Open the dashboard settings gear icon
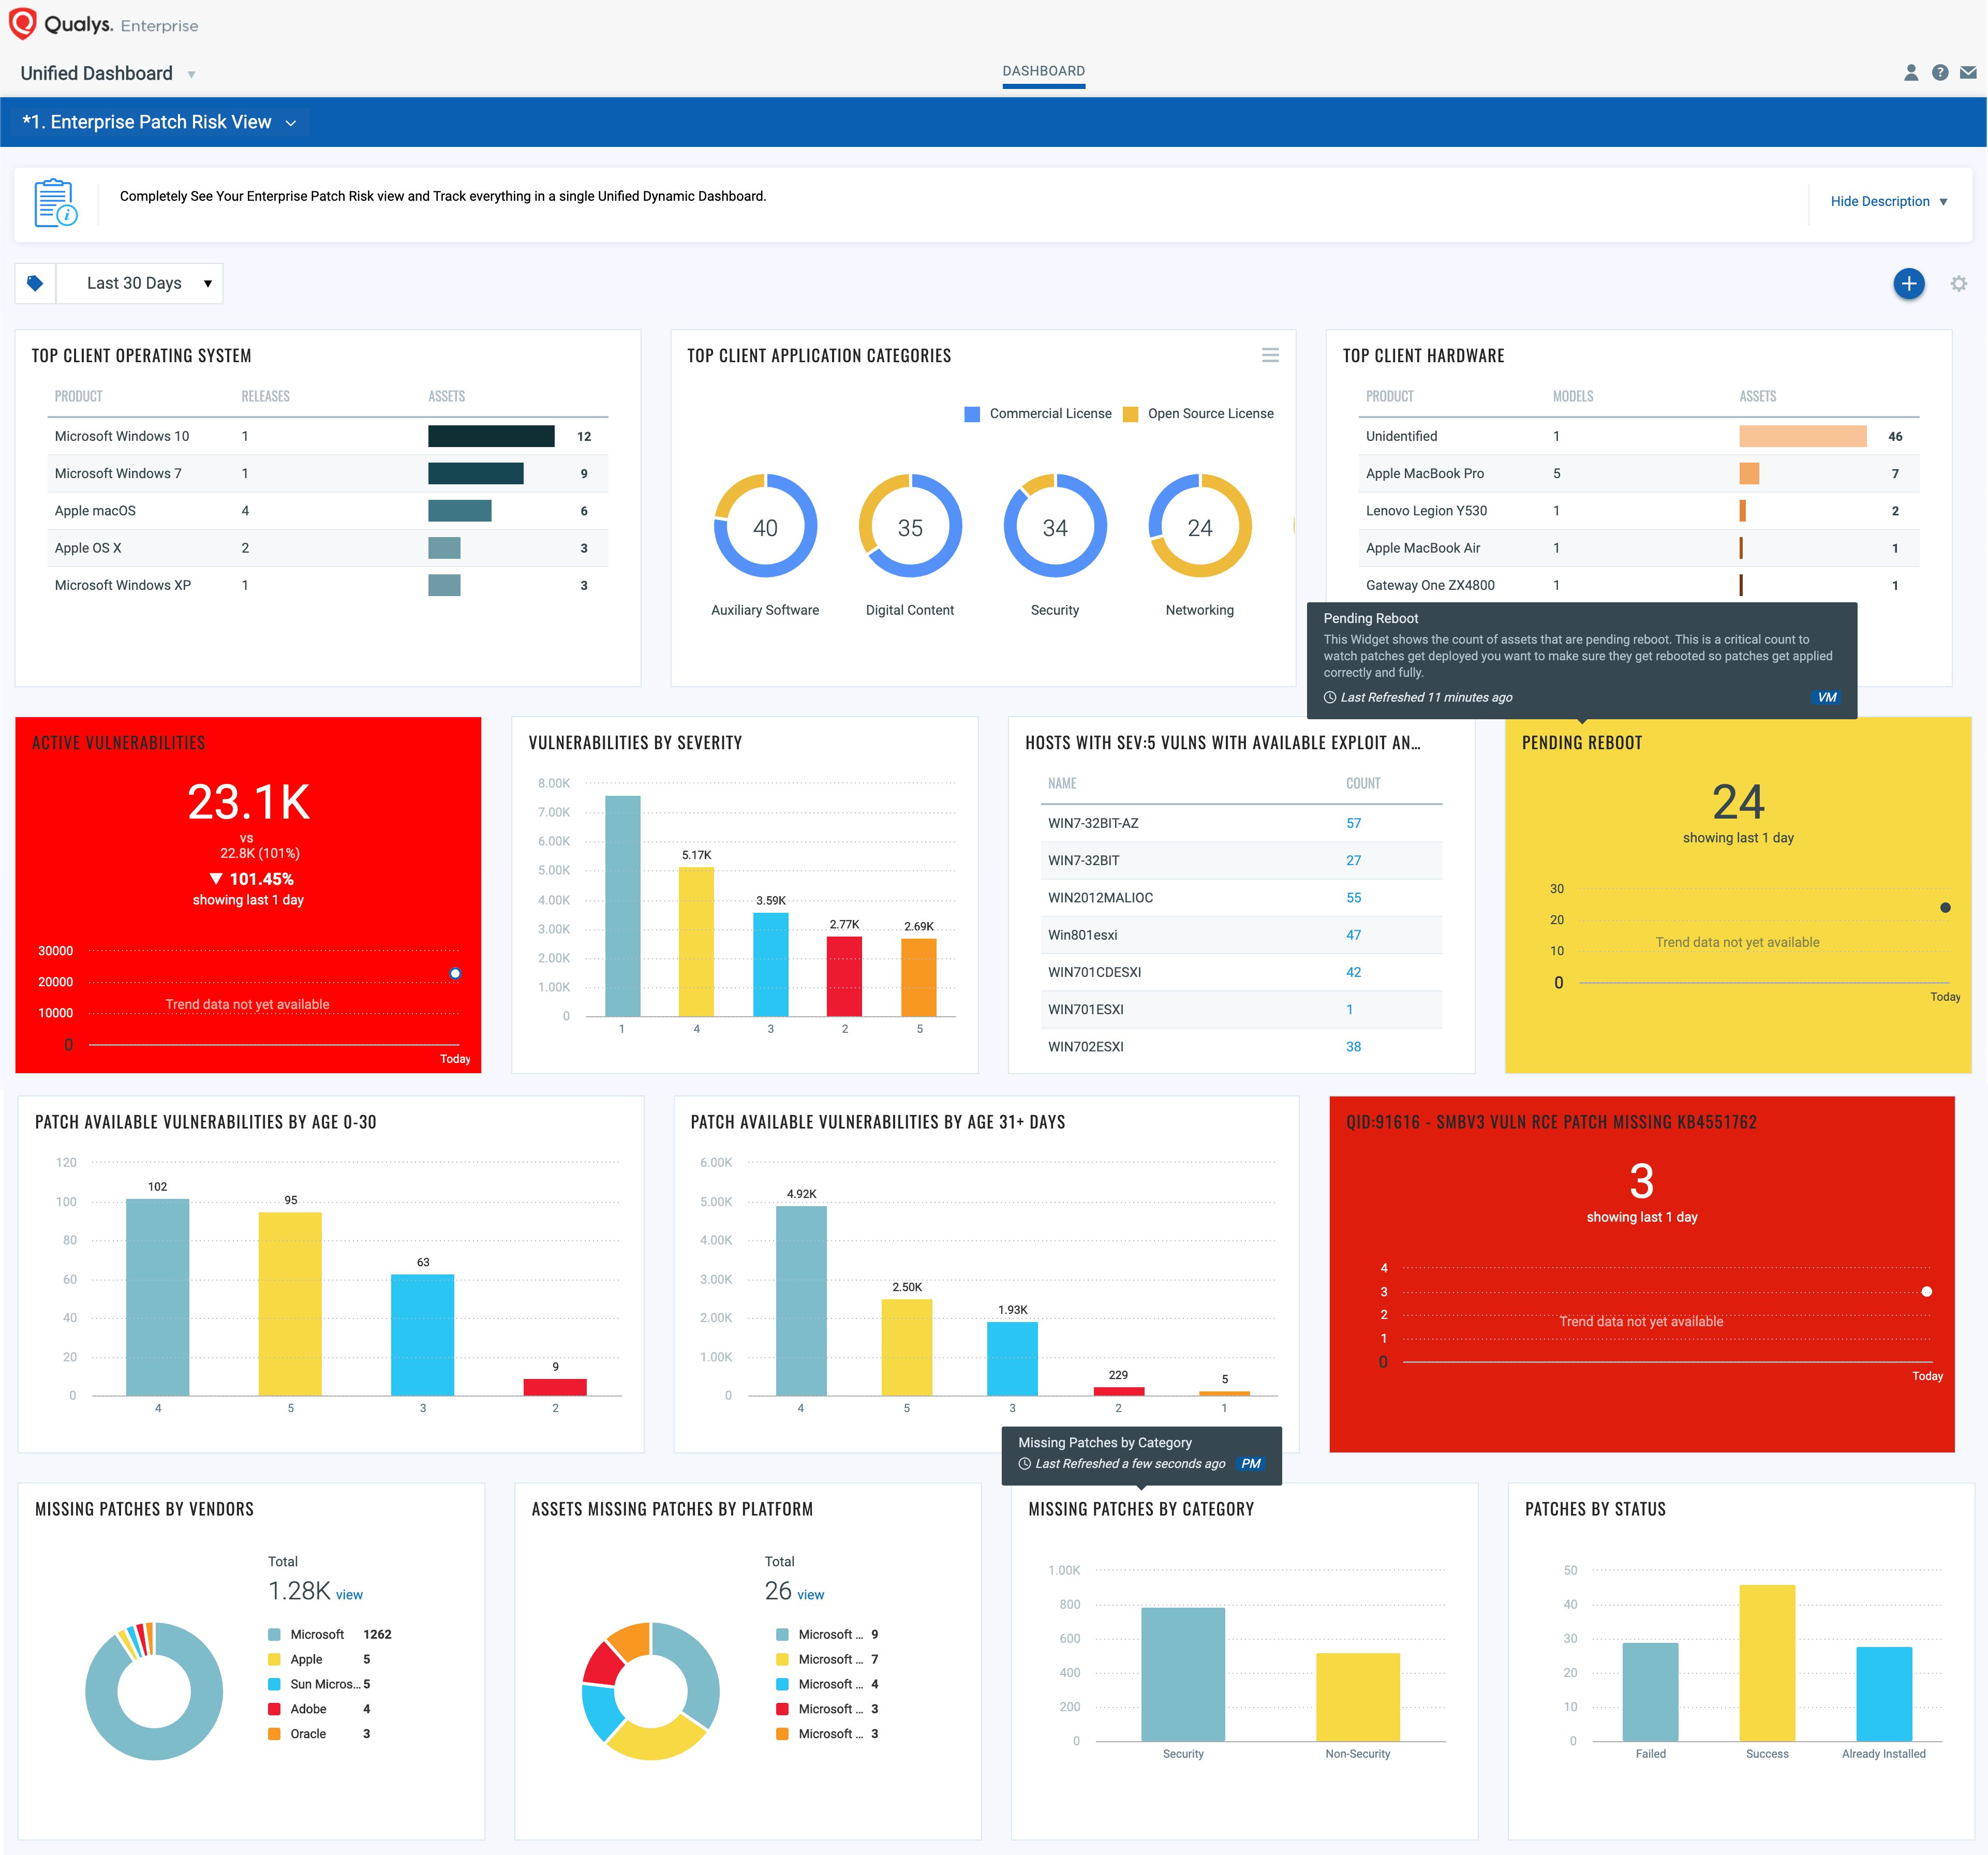Viewport: 1988px width, 1855px height. (1958, 284)
